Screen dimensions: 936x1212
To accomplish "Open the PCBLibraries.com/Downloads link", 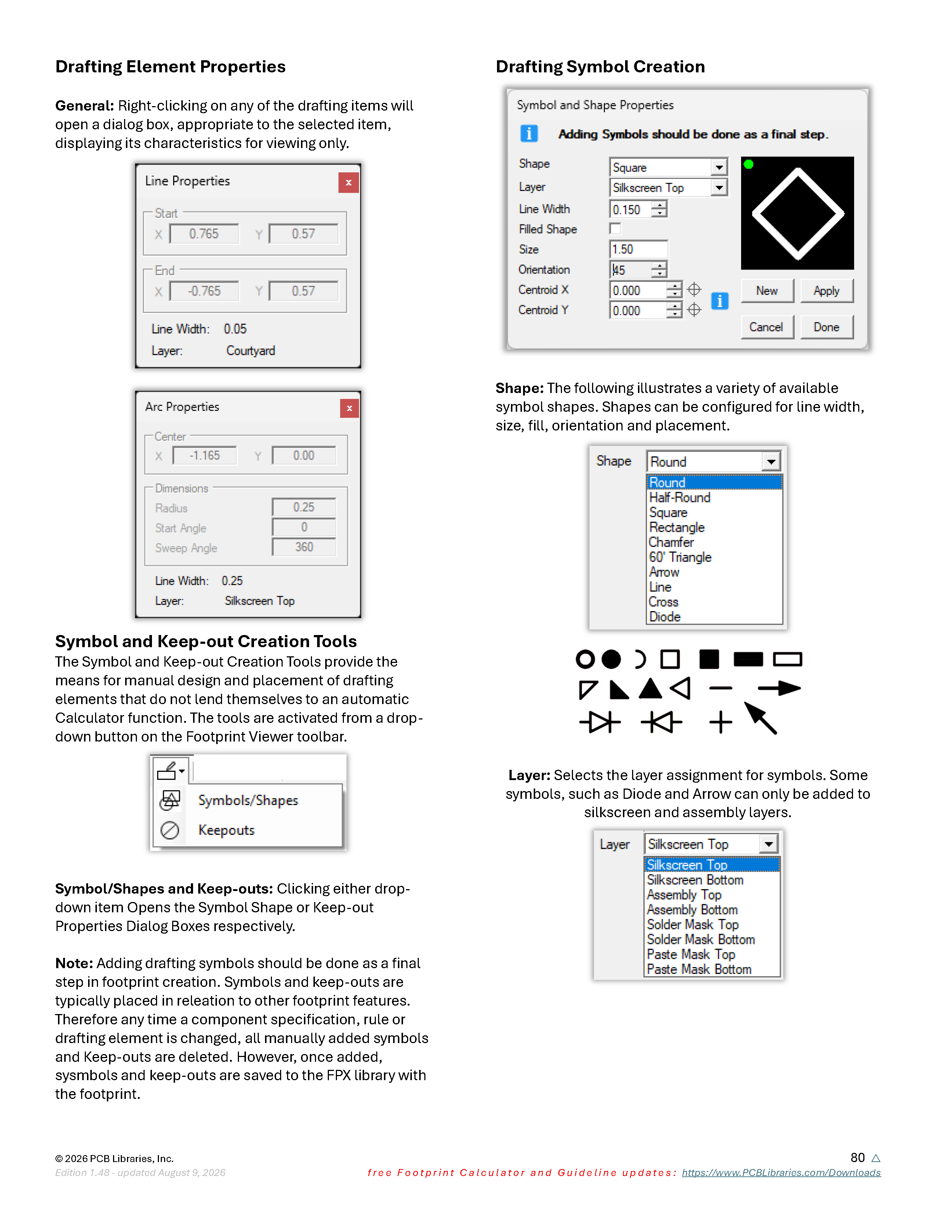I will [x=781, y=1173].
